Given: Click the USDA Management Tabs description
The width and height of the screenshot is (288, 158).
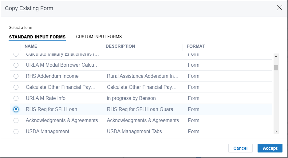Looking at the screenshot, I should pyautogui.click(x=134, y=132).
